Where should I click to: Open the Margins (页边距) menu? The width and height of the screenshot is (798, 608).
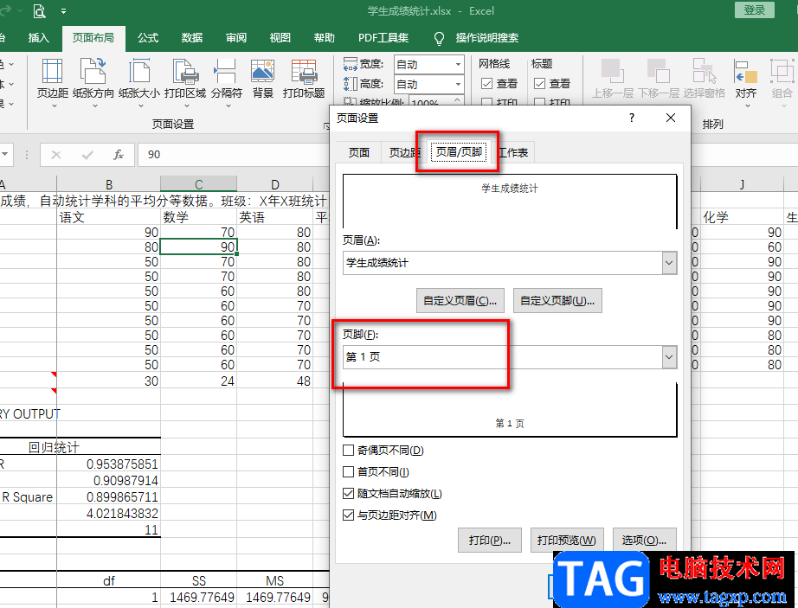click(x=53, y=83)
